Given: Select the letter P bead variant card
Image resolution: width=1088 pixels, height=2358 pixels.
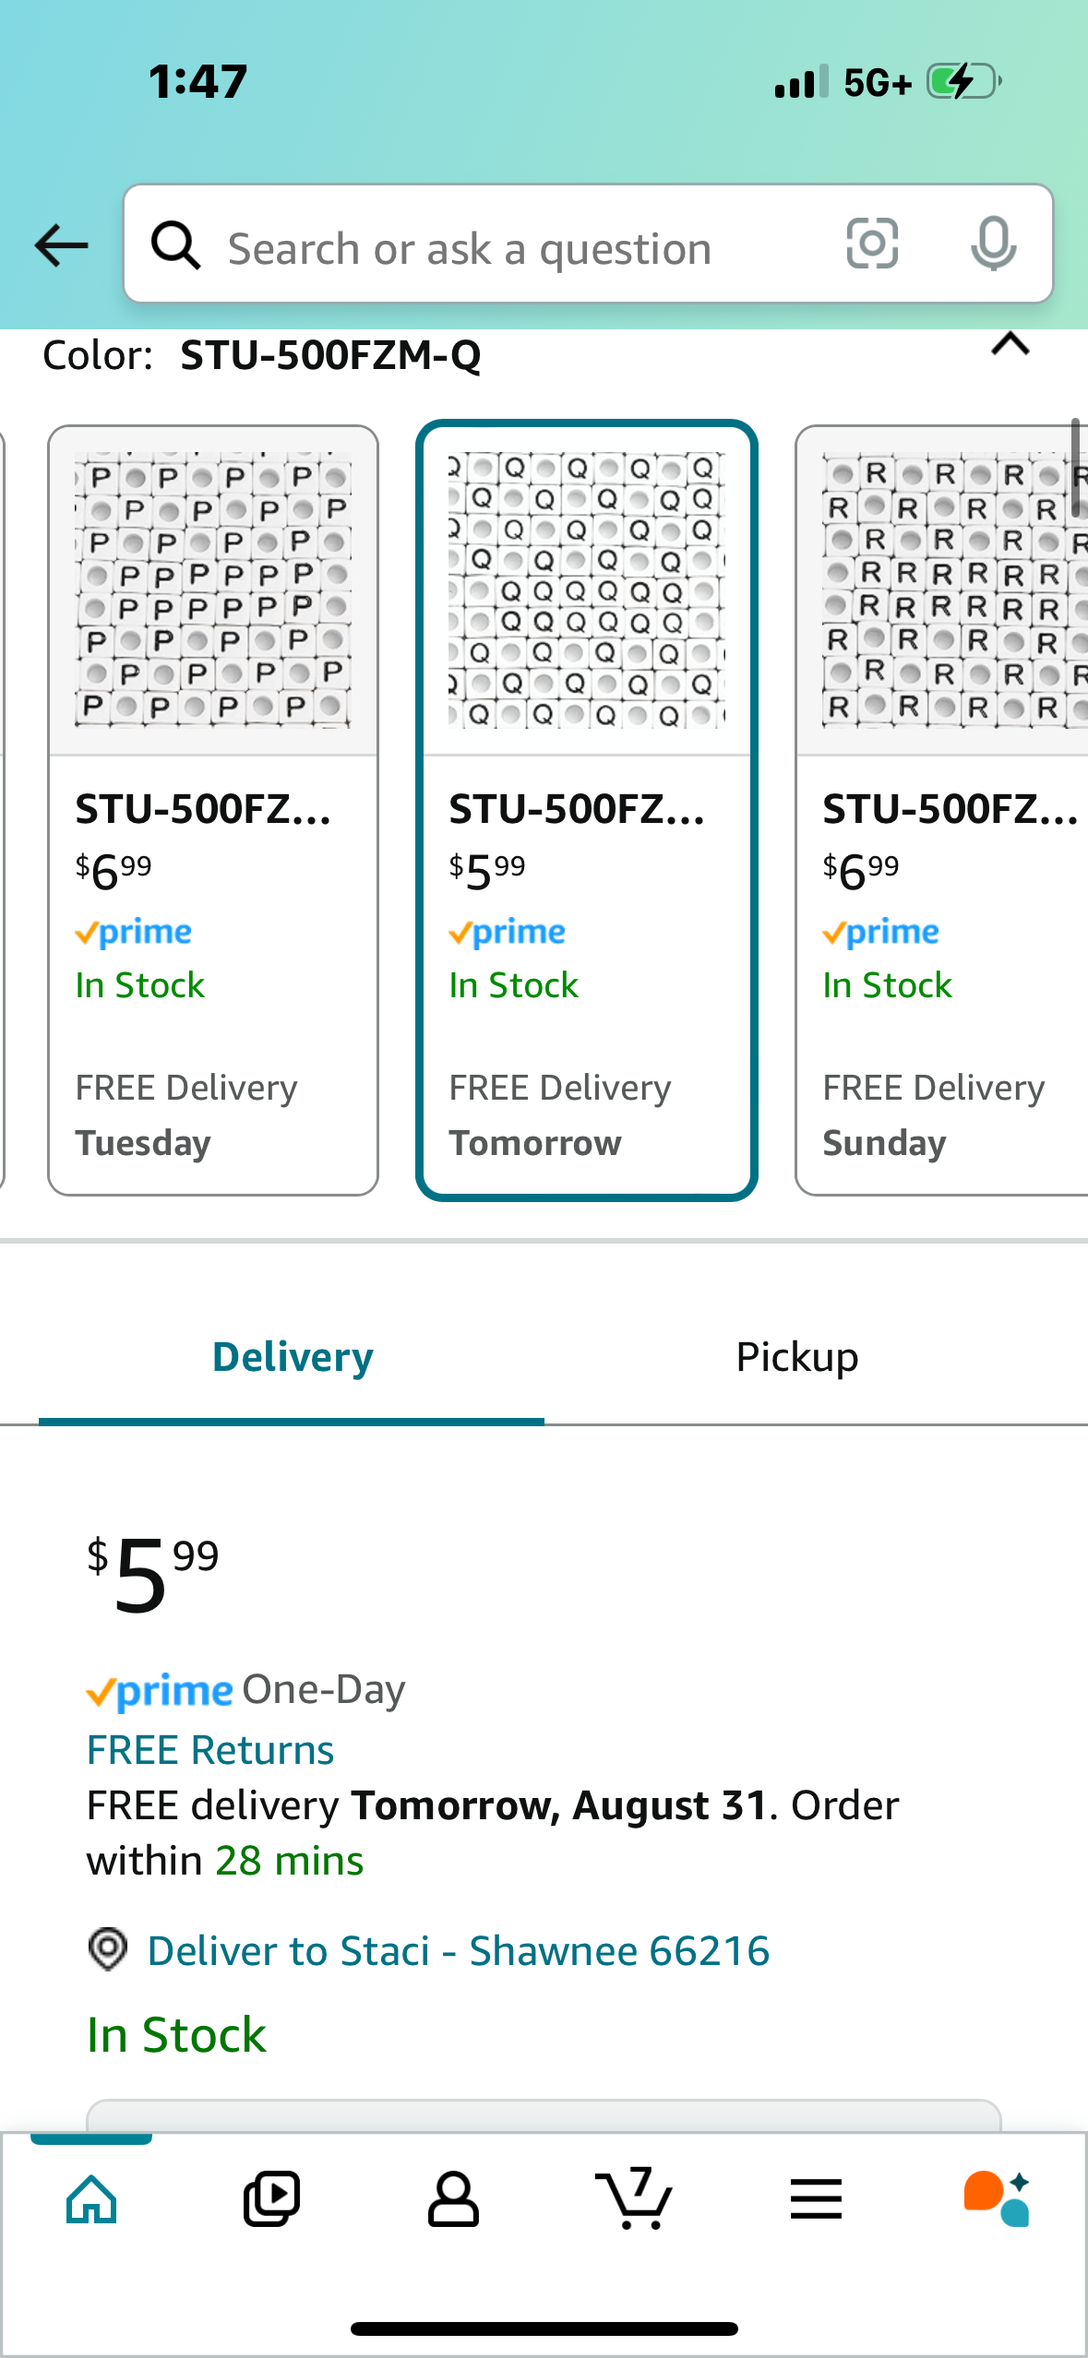Looking at the screenshot, I should click(x=213, y=810).
